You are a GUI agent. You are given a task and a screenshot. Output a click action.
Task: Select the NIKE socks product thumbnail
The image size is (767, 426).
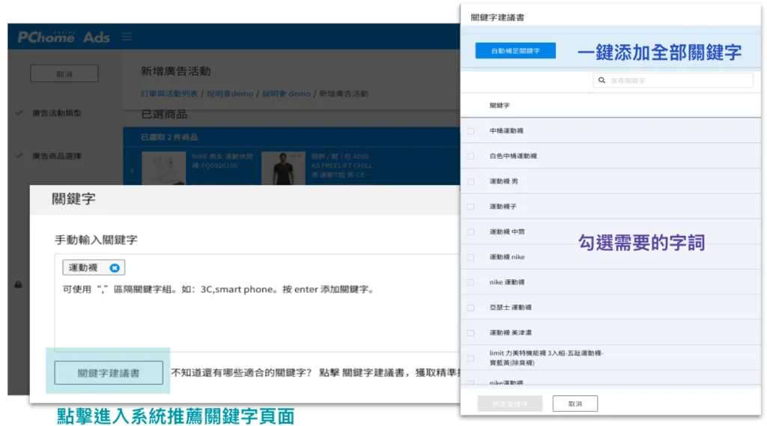[163, 168]
